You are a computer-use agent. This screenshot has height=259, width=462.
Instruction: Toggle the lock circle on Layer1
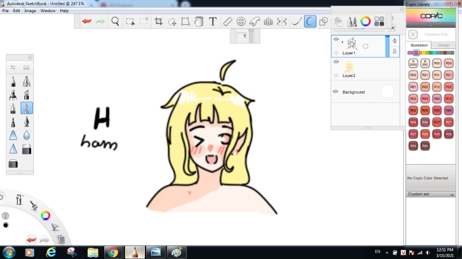(336, 53)
